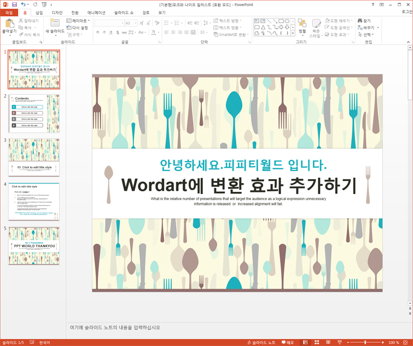
Task: Open the 텍스트 맞춤 (Align Text) dropdown
Action: 228,27
